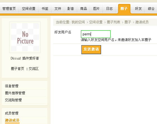Focus the 好友用户名 input field
This screenshot has height=124, width=157.
point(96,34)
